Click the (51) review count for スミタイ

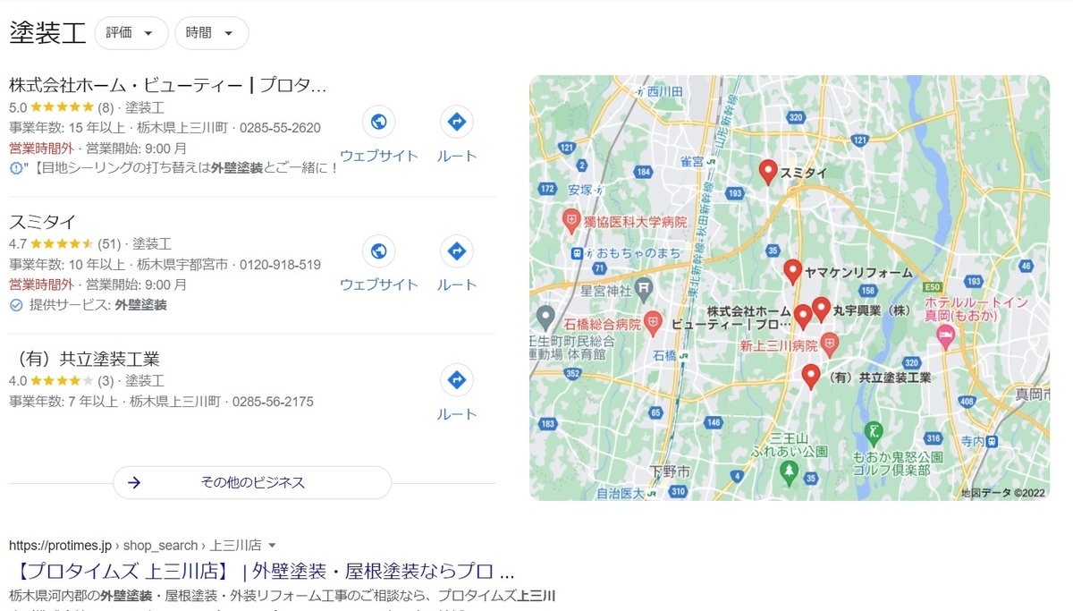tap(109, 243)
